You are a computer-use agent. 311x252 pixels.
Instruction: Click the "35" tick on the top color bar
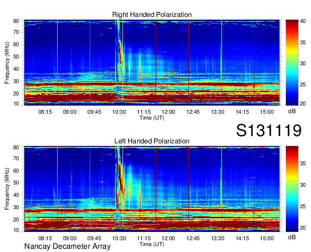tap(303, 42)
